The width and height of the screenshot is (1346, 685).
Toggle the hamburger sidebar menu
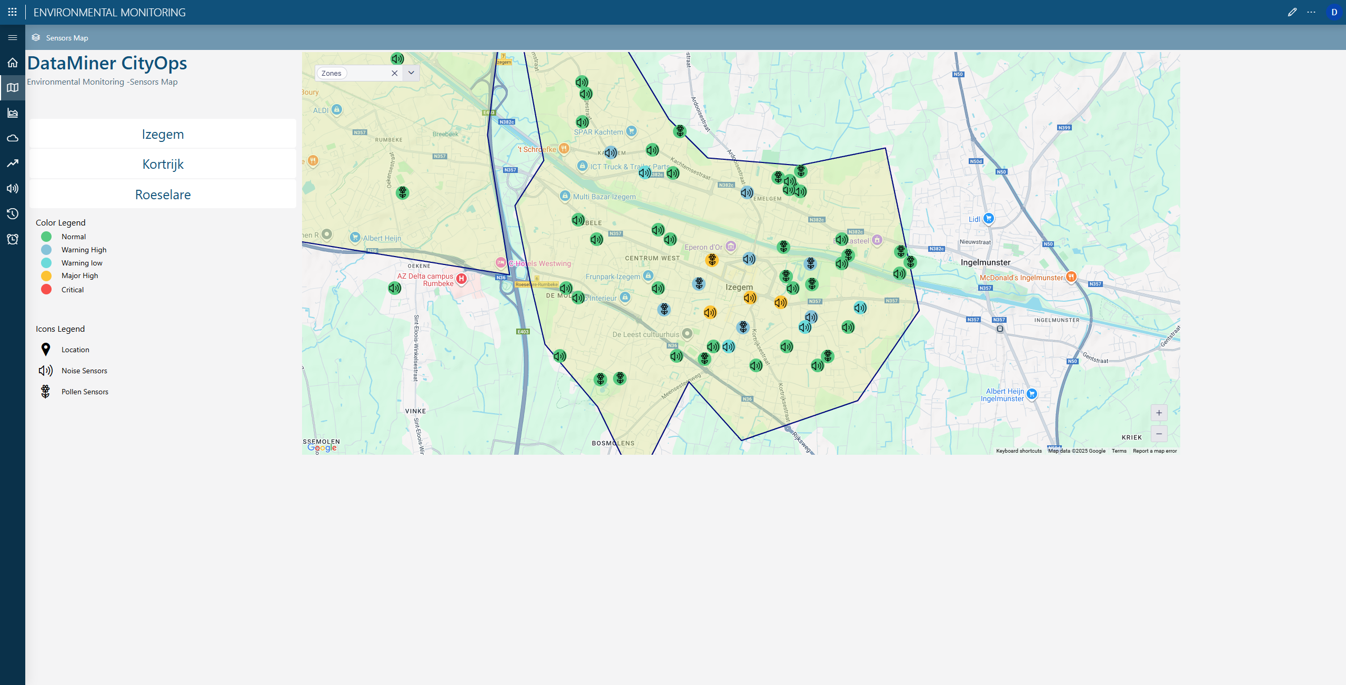click(x=13, y=38)
